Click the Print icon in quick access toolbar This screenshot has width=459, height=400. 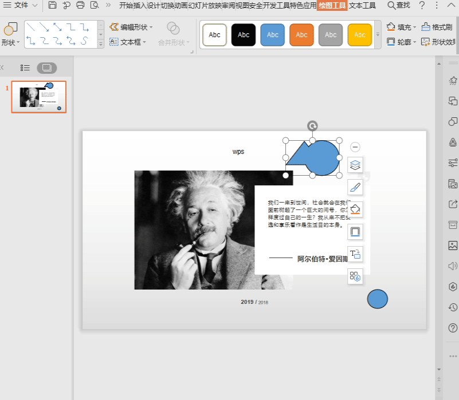[80, 5]
